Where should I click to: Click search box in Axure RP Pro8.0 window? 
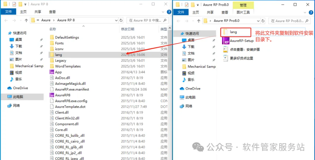click(290, 21)
